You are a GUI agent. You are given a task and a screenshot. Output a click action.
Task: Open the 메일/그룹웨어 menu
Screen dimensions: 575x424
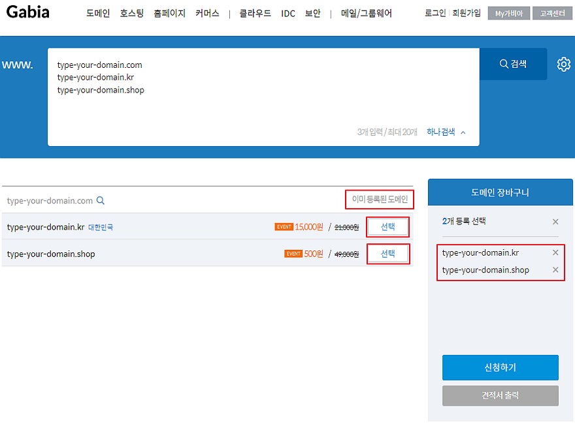click(x=366, y=13)
